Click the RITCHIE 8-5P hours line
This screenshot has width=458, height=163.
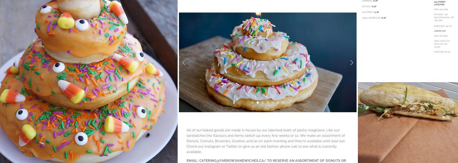369,7
